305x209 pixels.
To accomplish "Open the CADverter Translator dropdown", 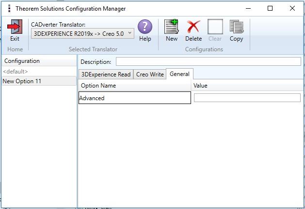I will pos(82,33).
